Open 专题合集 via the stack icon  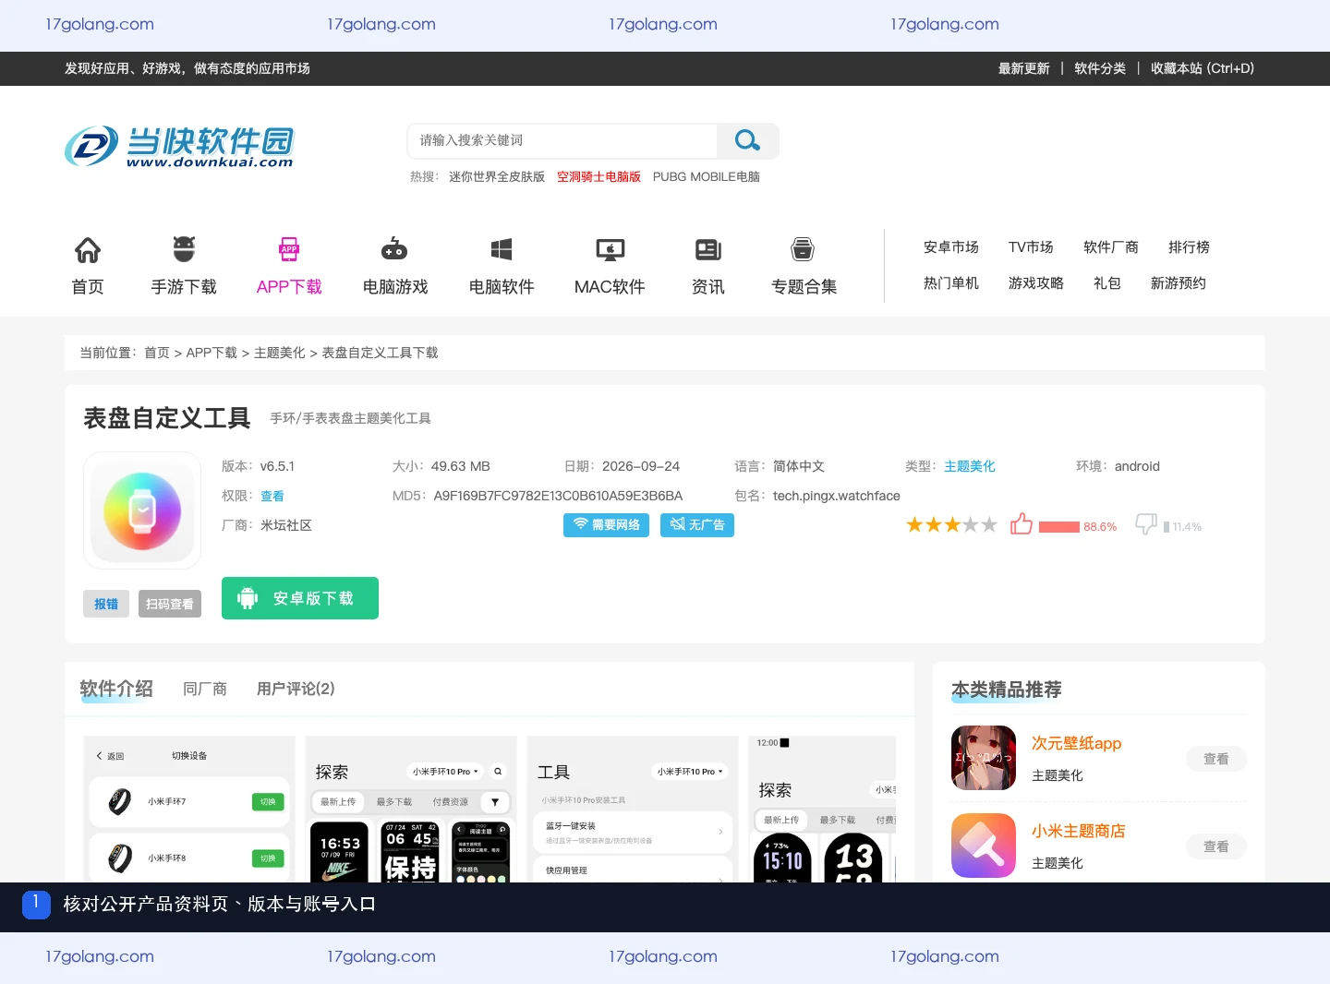tap(804, 249)
